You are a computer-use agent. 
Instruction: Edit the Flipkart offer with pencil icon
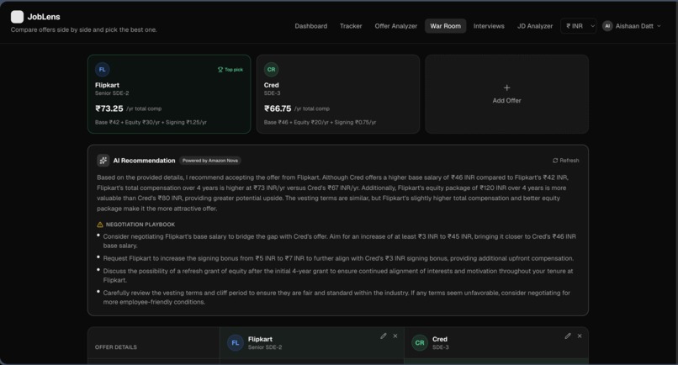click(383, 336)
